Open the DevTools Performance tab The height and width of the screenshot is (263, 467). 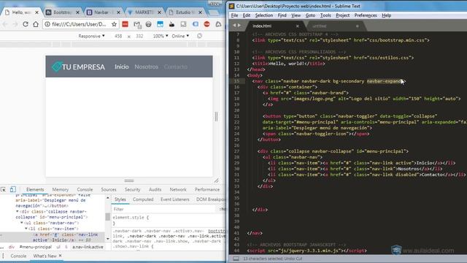(x=207, y=190)
